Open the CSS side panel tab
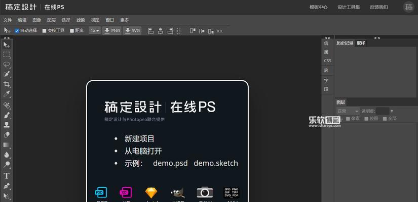This screenshot has height=202, width=418. pyautogui.click(x=328, y=61)
